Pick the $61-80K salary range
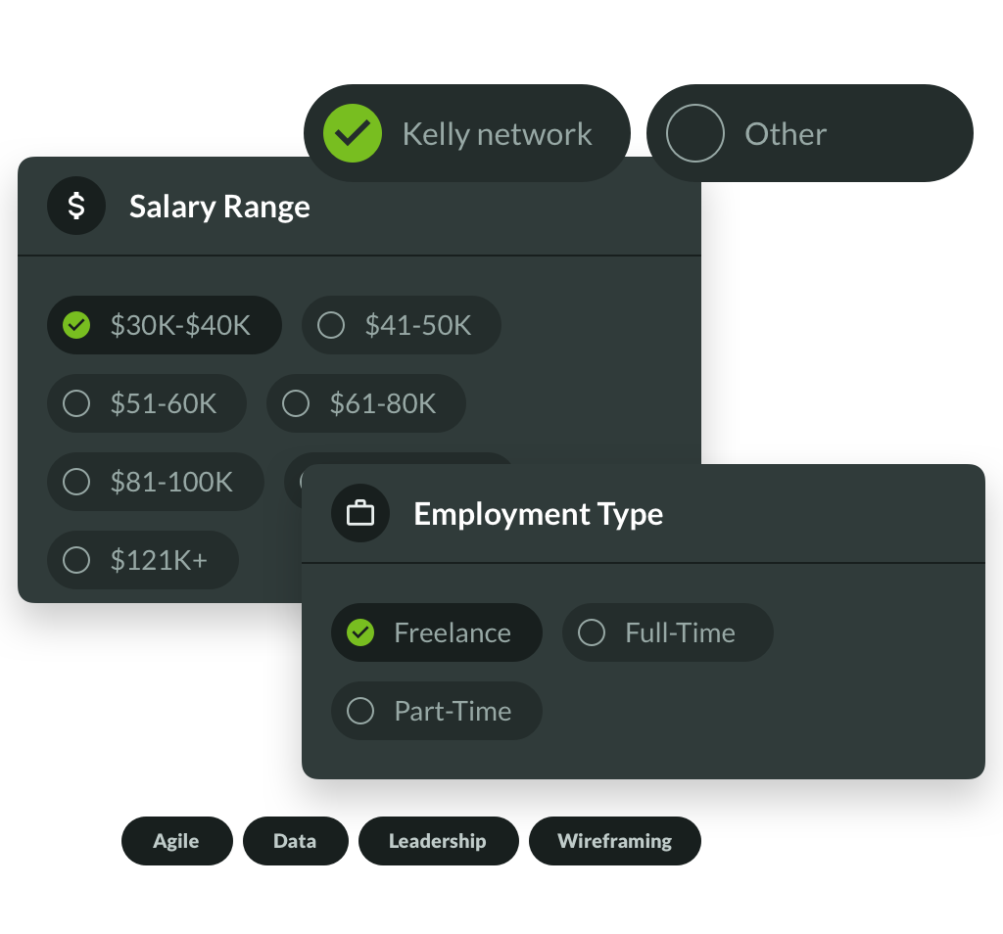 366,403
